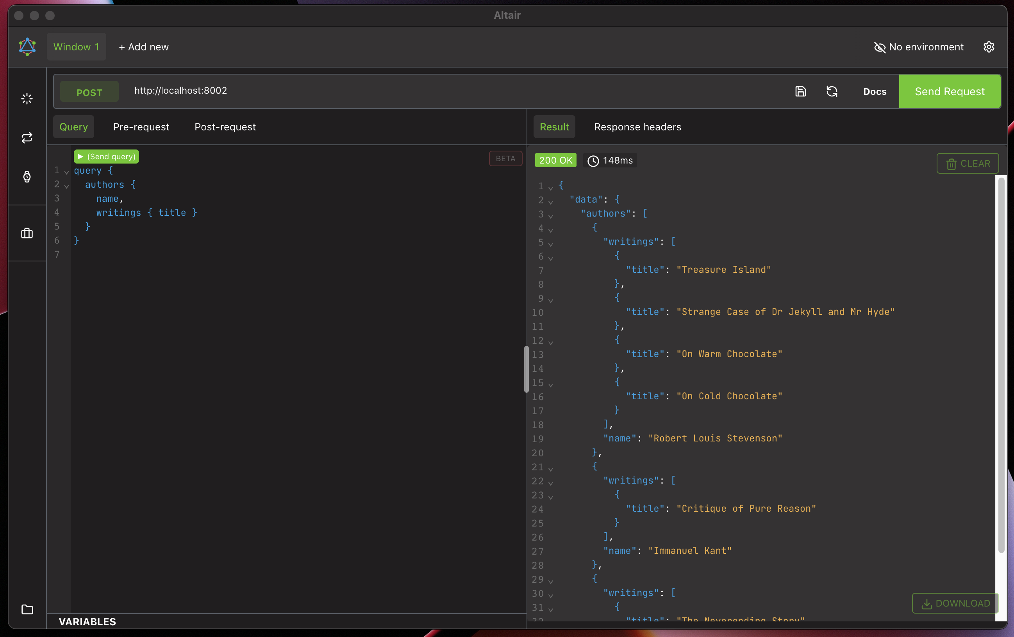Open the POST method dropdown
1014x637 pixels.
click(89, 92)
